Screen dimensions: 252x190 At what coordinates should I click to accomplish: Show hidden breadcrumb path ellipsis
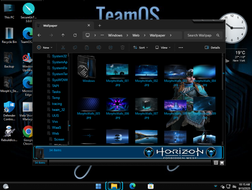[x=102, y=35]
